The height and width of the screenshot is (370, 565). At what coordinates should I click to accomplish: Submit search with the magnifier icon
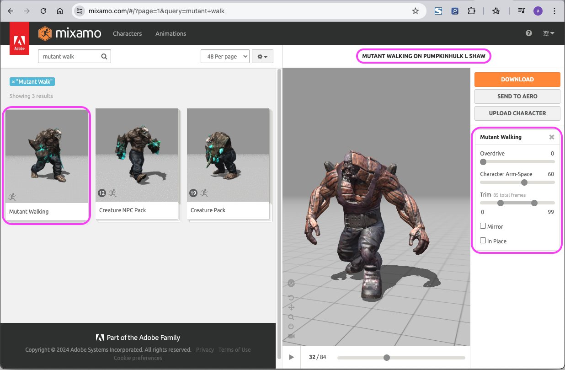coord(104,57)
